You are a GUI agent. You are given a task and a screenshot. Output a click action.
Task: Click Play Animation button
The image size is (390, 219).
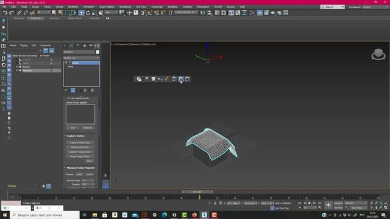[x=310, y=203]
